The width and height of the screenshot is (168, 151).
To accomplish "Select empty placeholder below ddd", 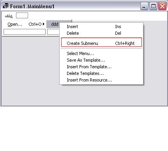I will coord(53,32).
